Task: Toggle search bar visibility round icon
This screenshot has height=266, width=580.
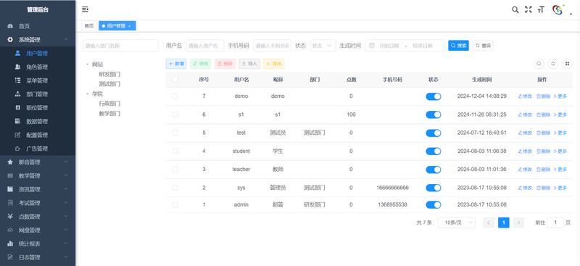Action: (x=539, y=64)
